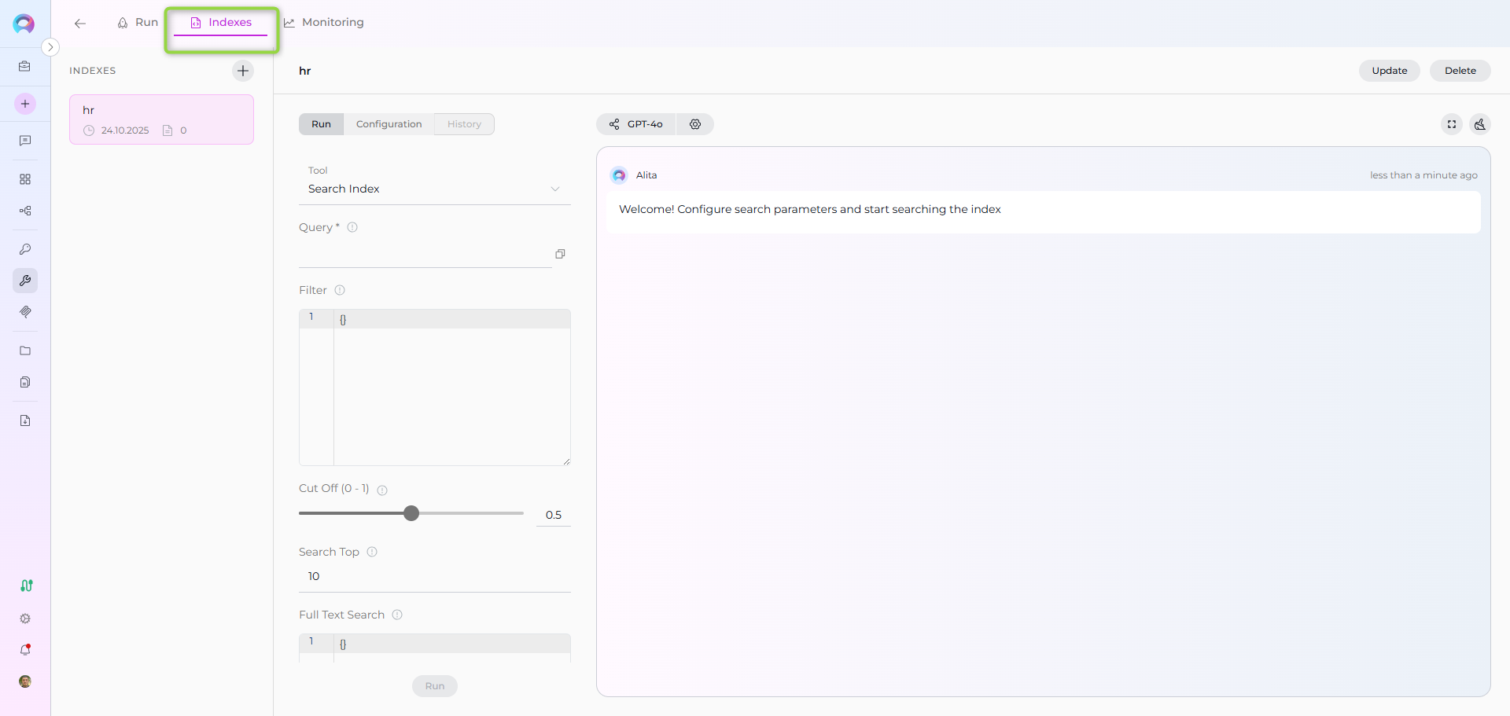1510x716 pixels.
Task: Click the fullscreen expand icon in the chat panel
Action: (1451, 124)
